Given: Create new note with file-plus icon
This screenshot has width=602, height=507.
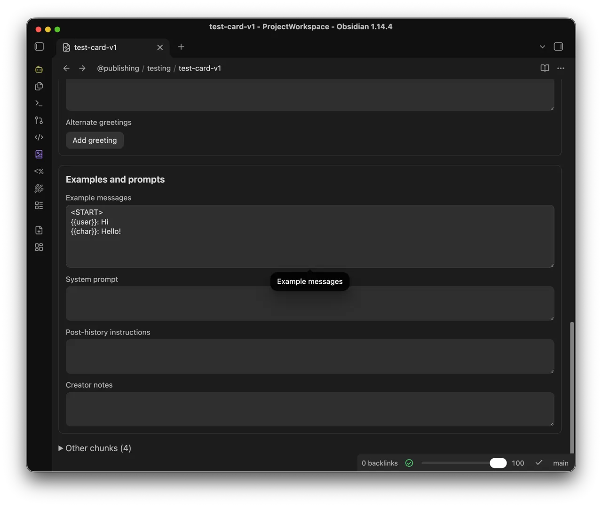Looking at the screenshot, I should (x=39, y=230).
